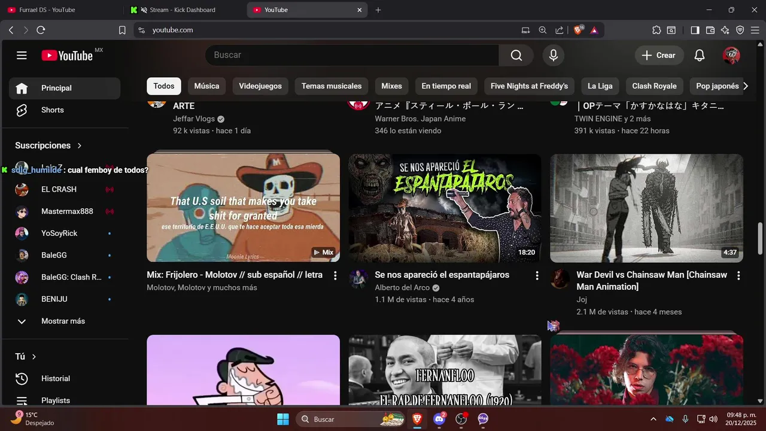Screen dimensions: 766x431
Task: Select the Todos filter chip
Action: point(164,86)
